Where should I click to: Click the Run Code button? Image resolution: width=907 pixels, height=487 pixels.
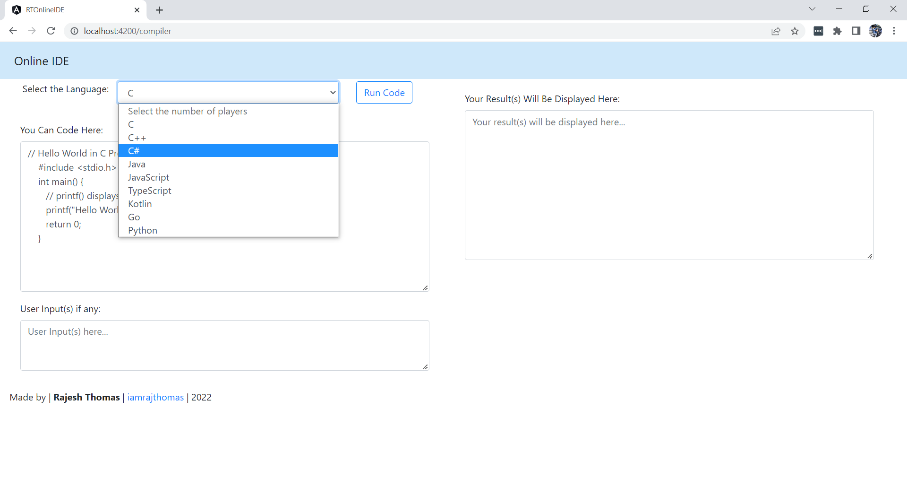pos(384,93)
